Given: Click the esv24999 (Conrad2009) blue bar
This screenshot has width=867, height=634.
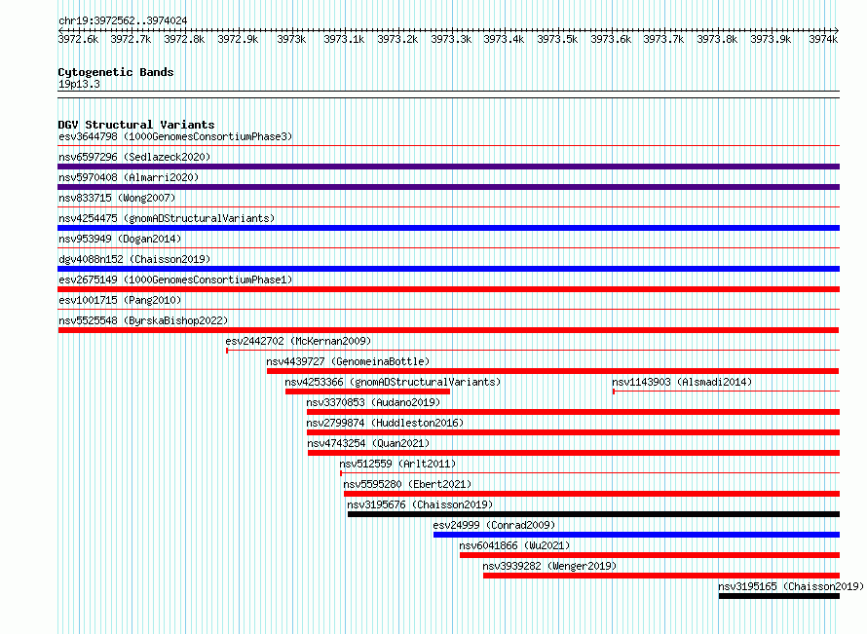Looking at the screenshot, I should 636,535.
